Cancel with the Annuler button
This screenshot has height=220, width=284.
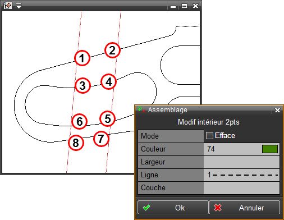(244, 208)
